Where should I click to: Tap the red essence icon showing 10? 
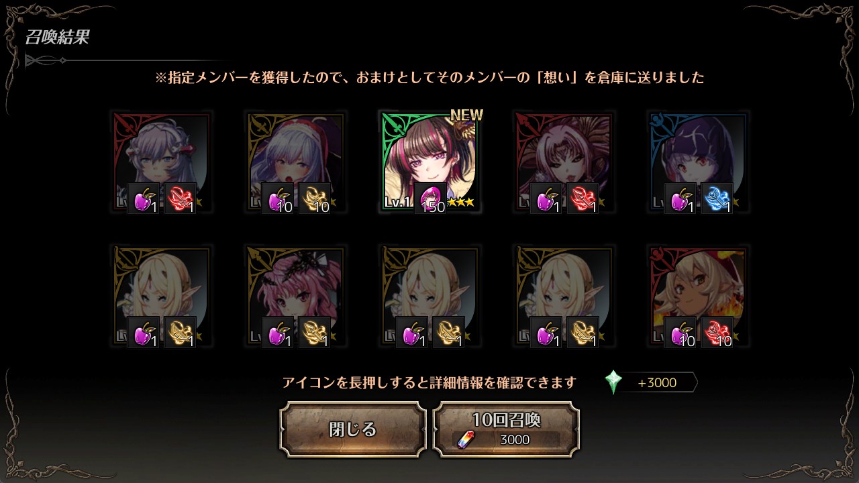coord(717,333)
